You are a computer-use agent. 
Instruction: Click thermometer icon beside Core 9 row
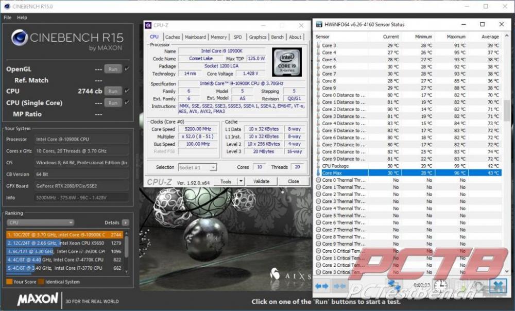point(318,88)
